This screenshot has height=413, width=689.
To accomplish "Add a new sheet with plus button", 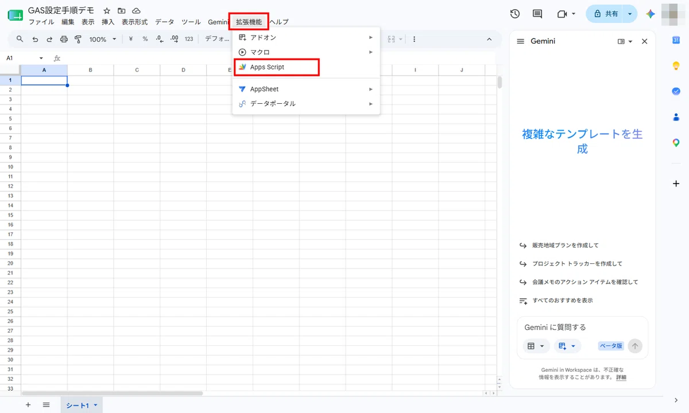I will pyautogui.click(x=28, y=404).
